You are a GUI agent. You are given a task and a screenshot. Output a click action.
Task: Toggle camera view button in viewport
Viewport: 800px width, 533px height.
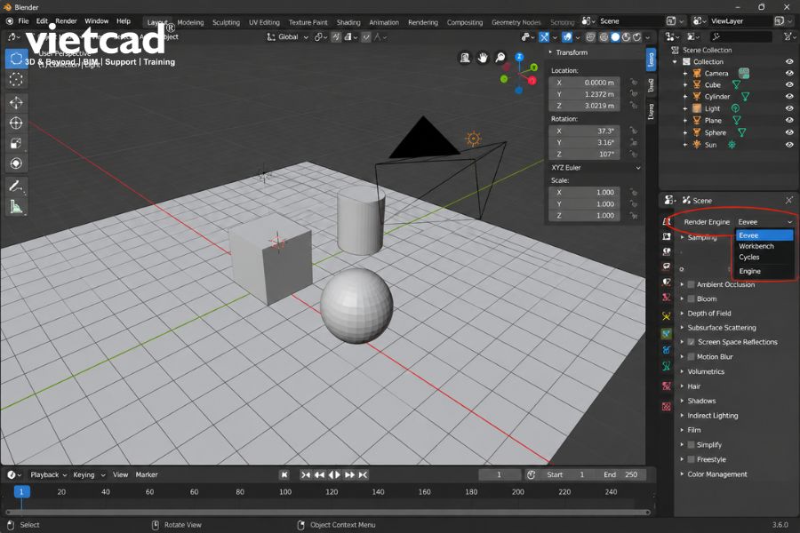pyautogui.click(x=465, y=58)
